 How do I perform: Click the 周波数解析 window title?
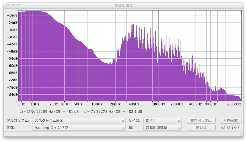coord(123,6)
